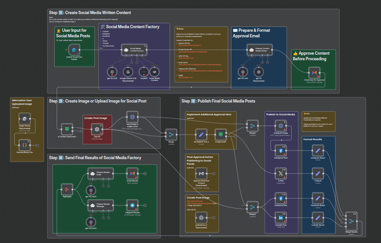The image size is (381, 243).
Task: Click the Is Content Approved? switch node
Action: coord(67,129)
